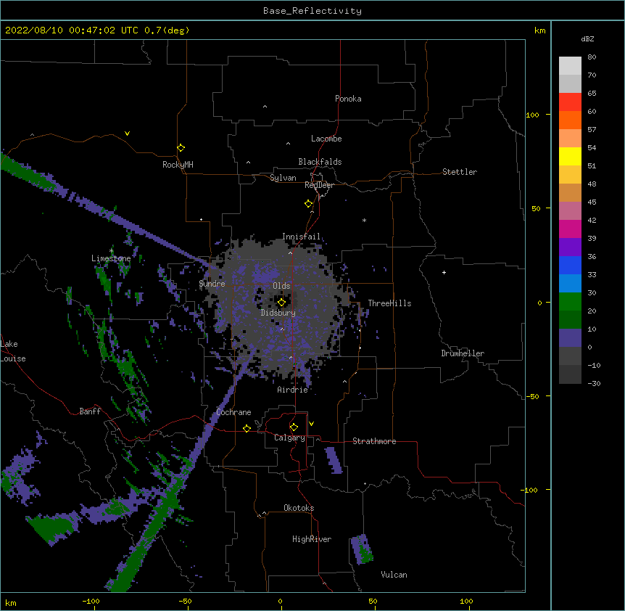This screenshot has height=611, width=625.
Task: Click the -100 tick on the horizontal axis
Action: pos(91,602)
